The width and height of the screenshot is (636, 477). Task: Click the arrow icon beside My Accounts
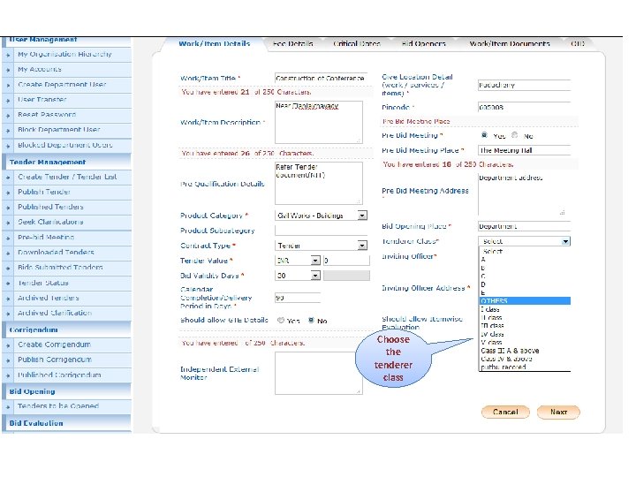[x=8, y=70]
